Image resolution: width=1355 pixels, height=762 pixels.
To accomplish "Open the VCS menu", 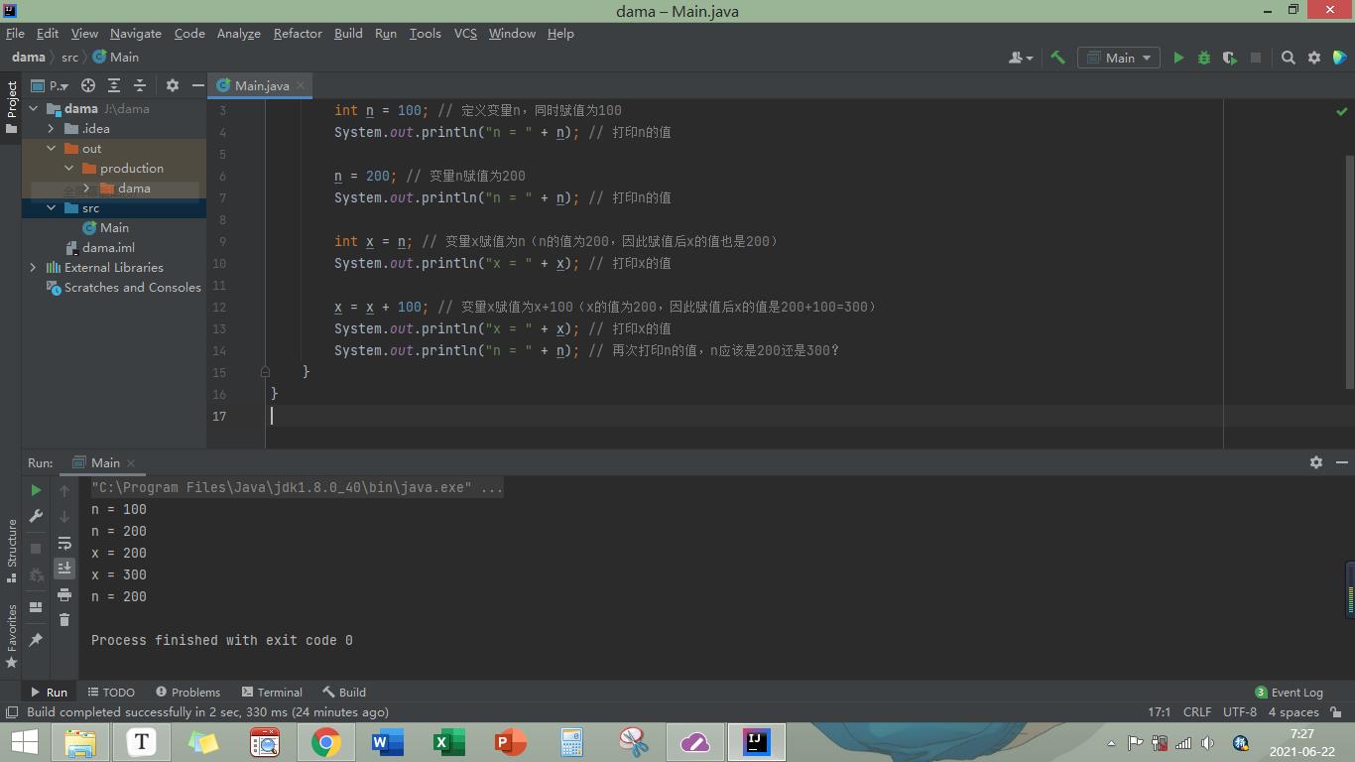I will (x=465, y=33).
